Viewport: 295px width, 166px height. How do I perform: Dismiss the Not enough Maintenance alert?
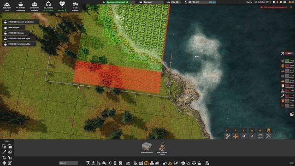click(291, 7)
